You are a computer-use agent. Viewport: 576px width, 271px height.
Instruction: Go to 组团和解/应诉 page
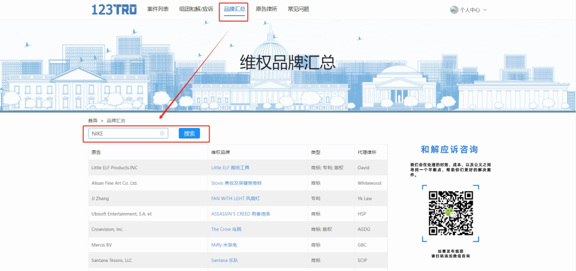(x=196, y=9)
